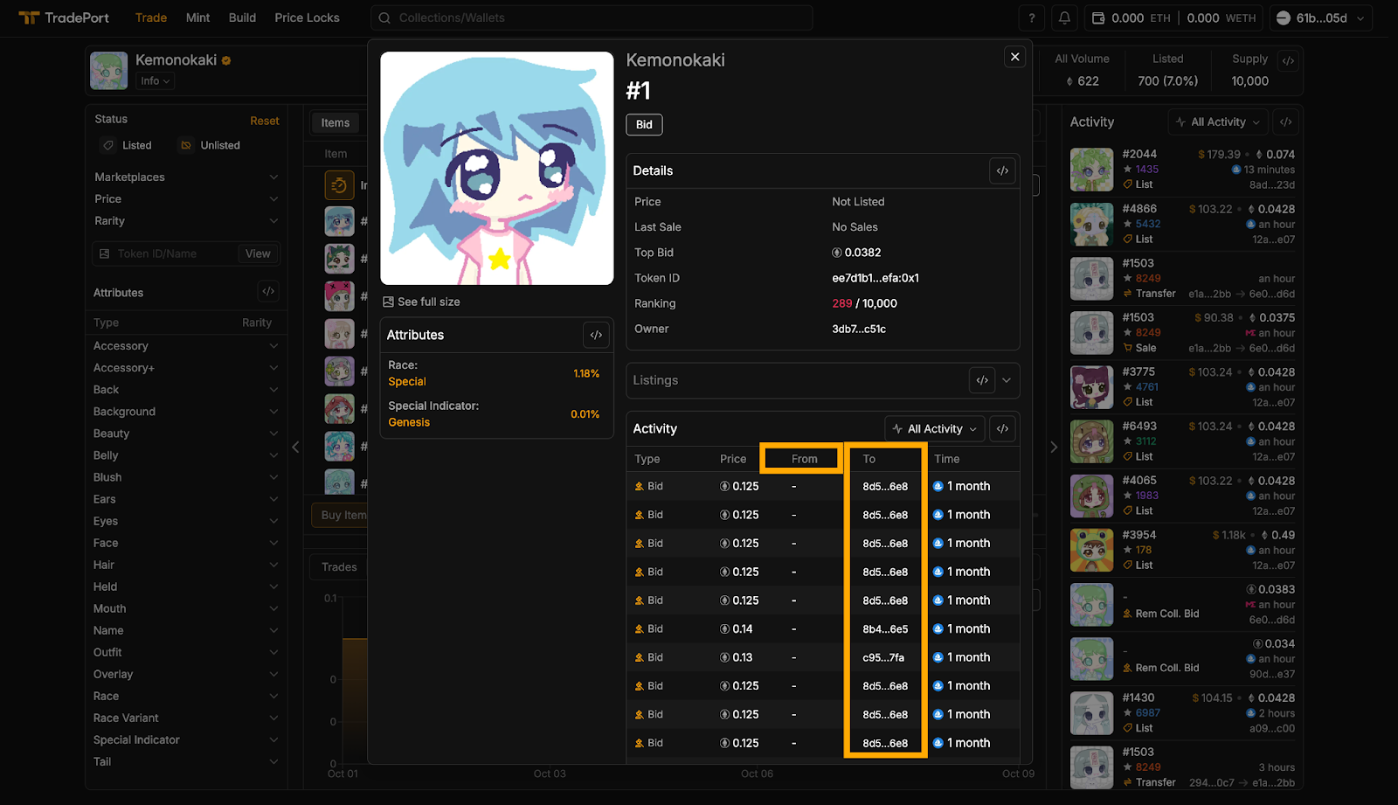Expand the Price filter
The height and width of the screenshot is (805, 1398).
pyautogui.click(x=186, y=198)
